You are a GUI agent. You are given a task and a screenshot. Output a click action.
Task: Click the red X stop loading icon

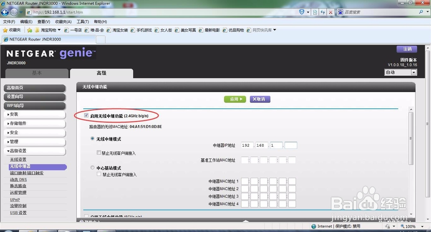pos(331,12)
